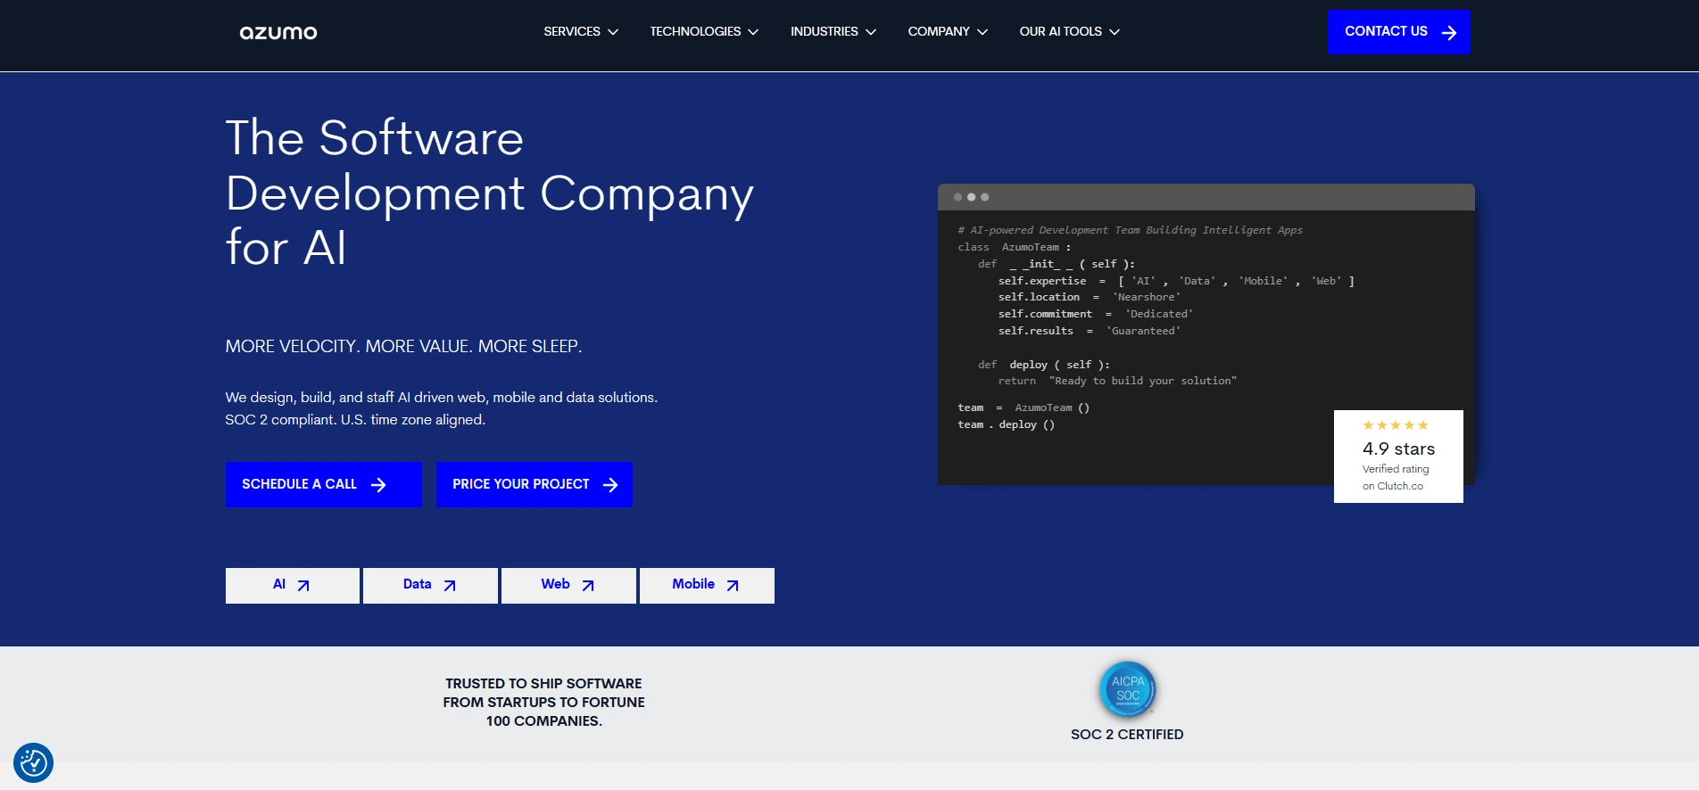The image size is (1699, 790).
Task: Click the azumo logo
Action: (278, 32)
